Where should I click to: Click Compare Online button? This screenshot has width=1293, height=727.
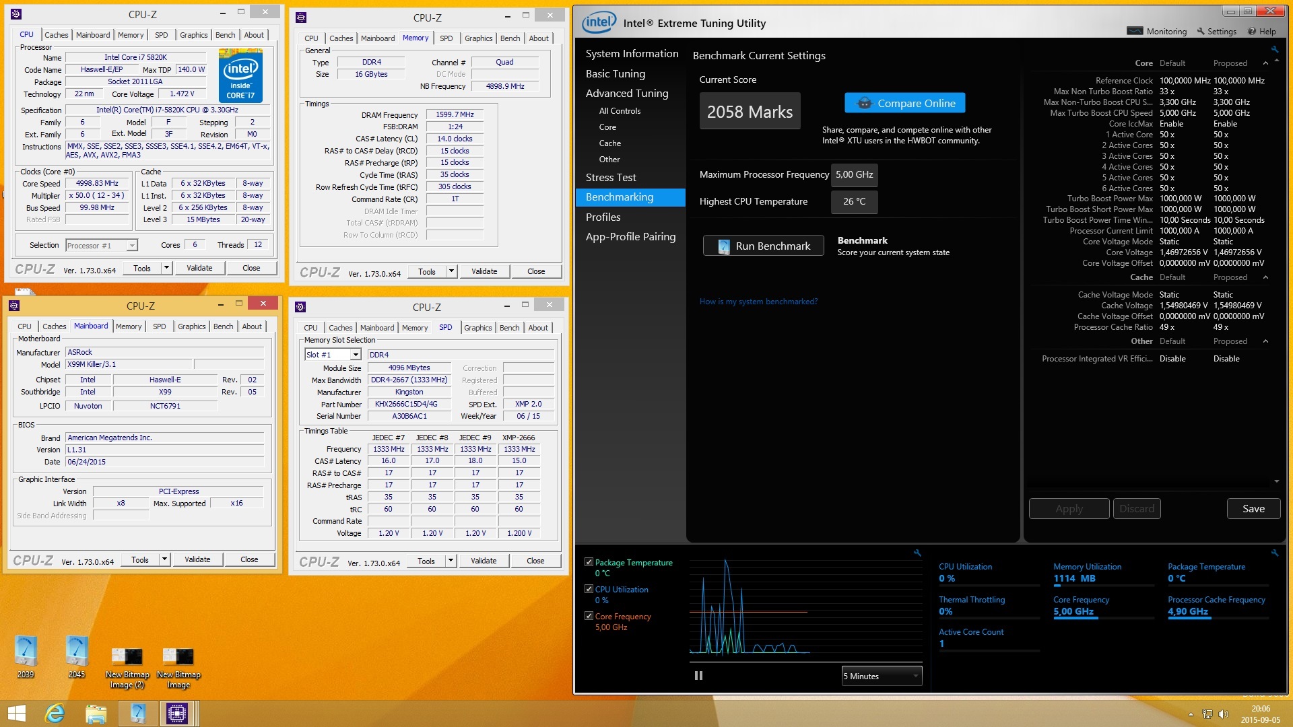coord(904,103)
